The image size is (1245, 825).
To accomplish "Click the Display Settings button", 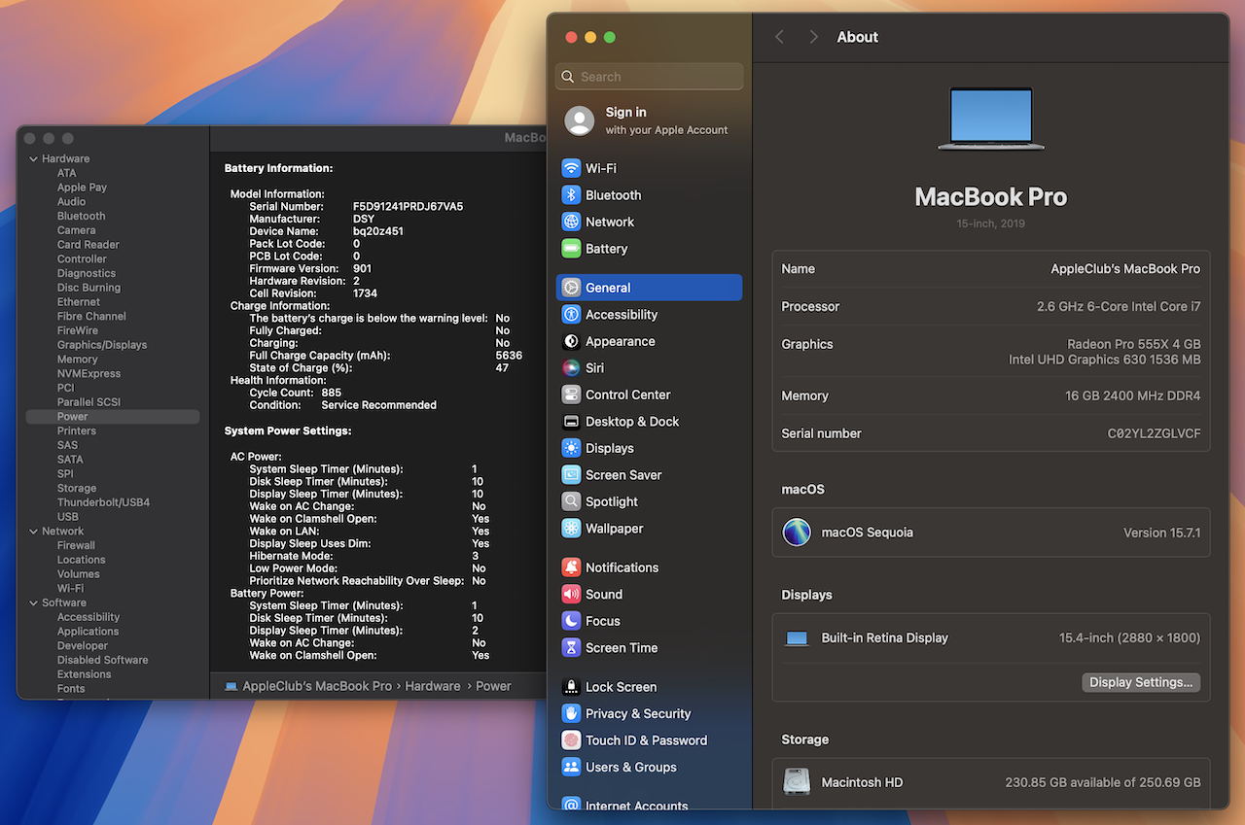I will click(x=1140, y=682).
